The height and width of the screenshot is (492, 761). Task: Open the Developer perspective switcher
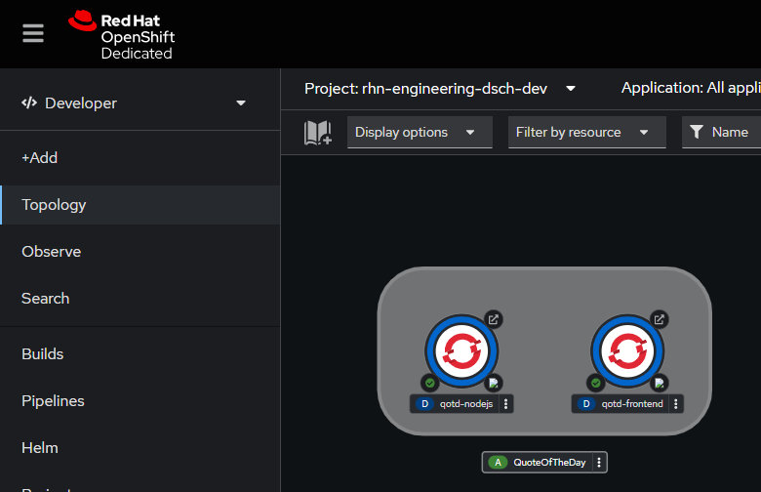click(x=134, y=102)
